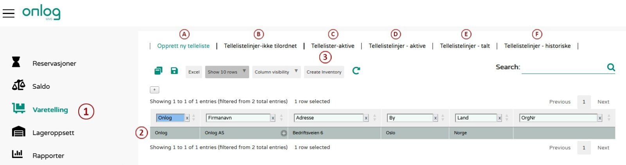Click the Excel export button
Image resolution: width=626 pixels, height=165 pixels.
[194, 72]
